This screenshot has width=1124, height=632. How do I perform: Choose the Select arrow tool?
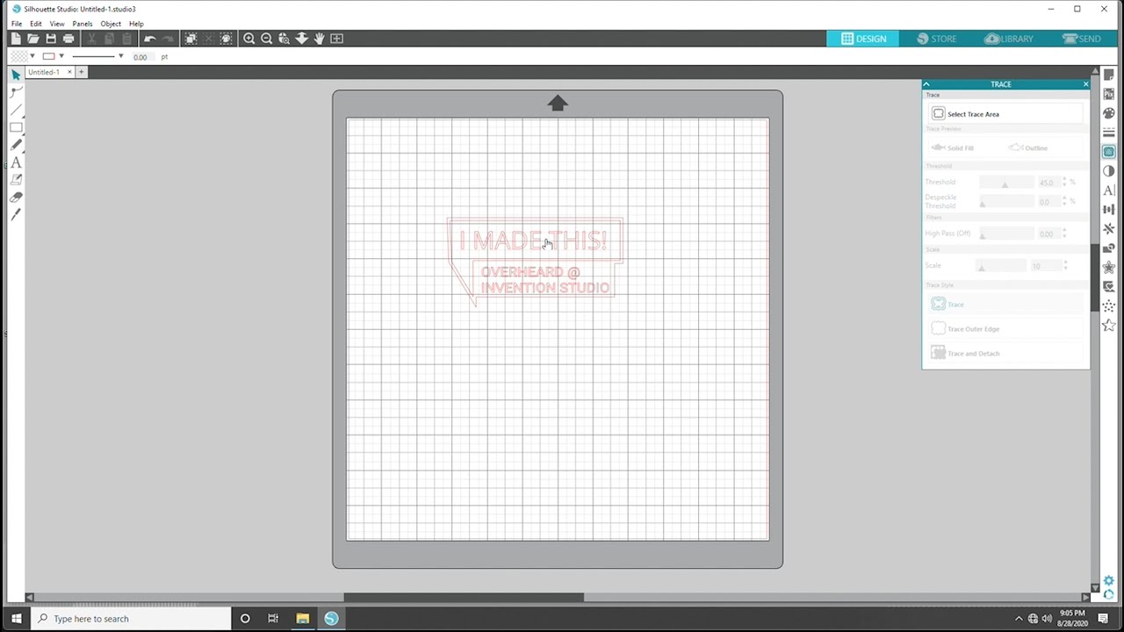[16, 75]
